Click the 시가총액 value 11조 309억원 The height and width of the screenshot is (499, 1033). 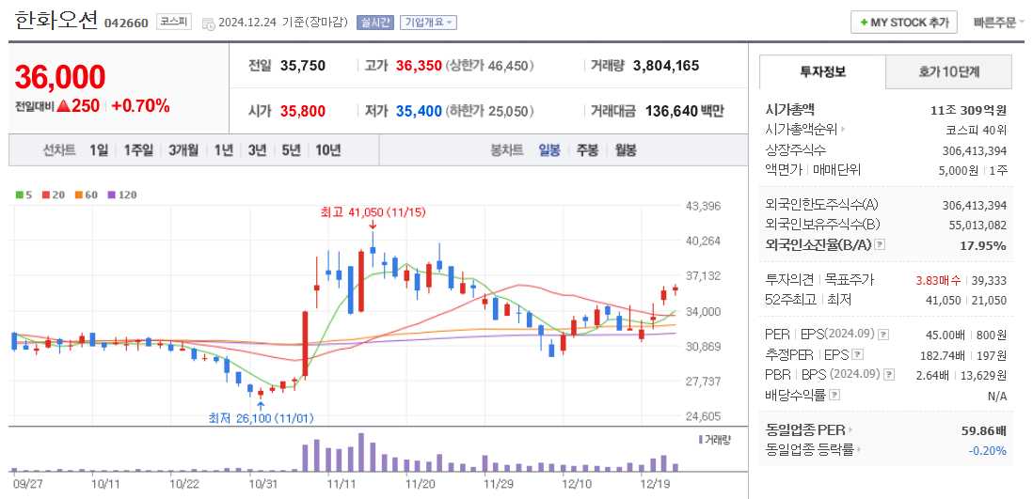[966, 110]
